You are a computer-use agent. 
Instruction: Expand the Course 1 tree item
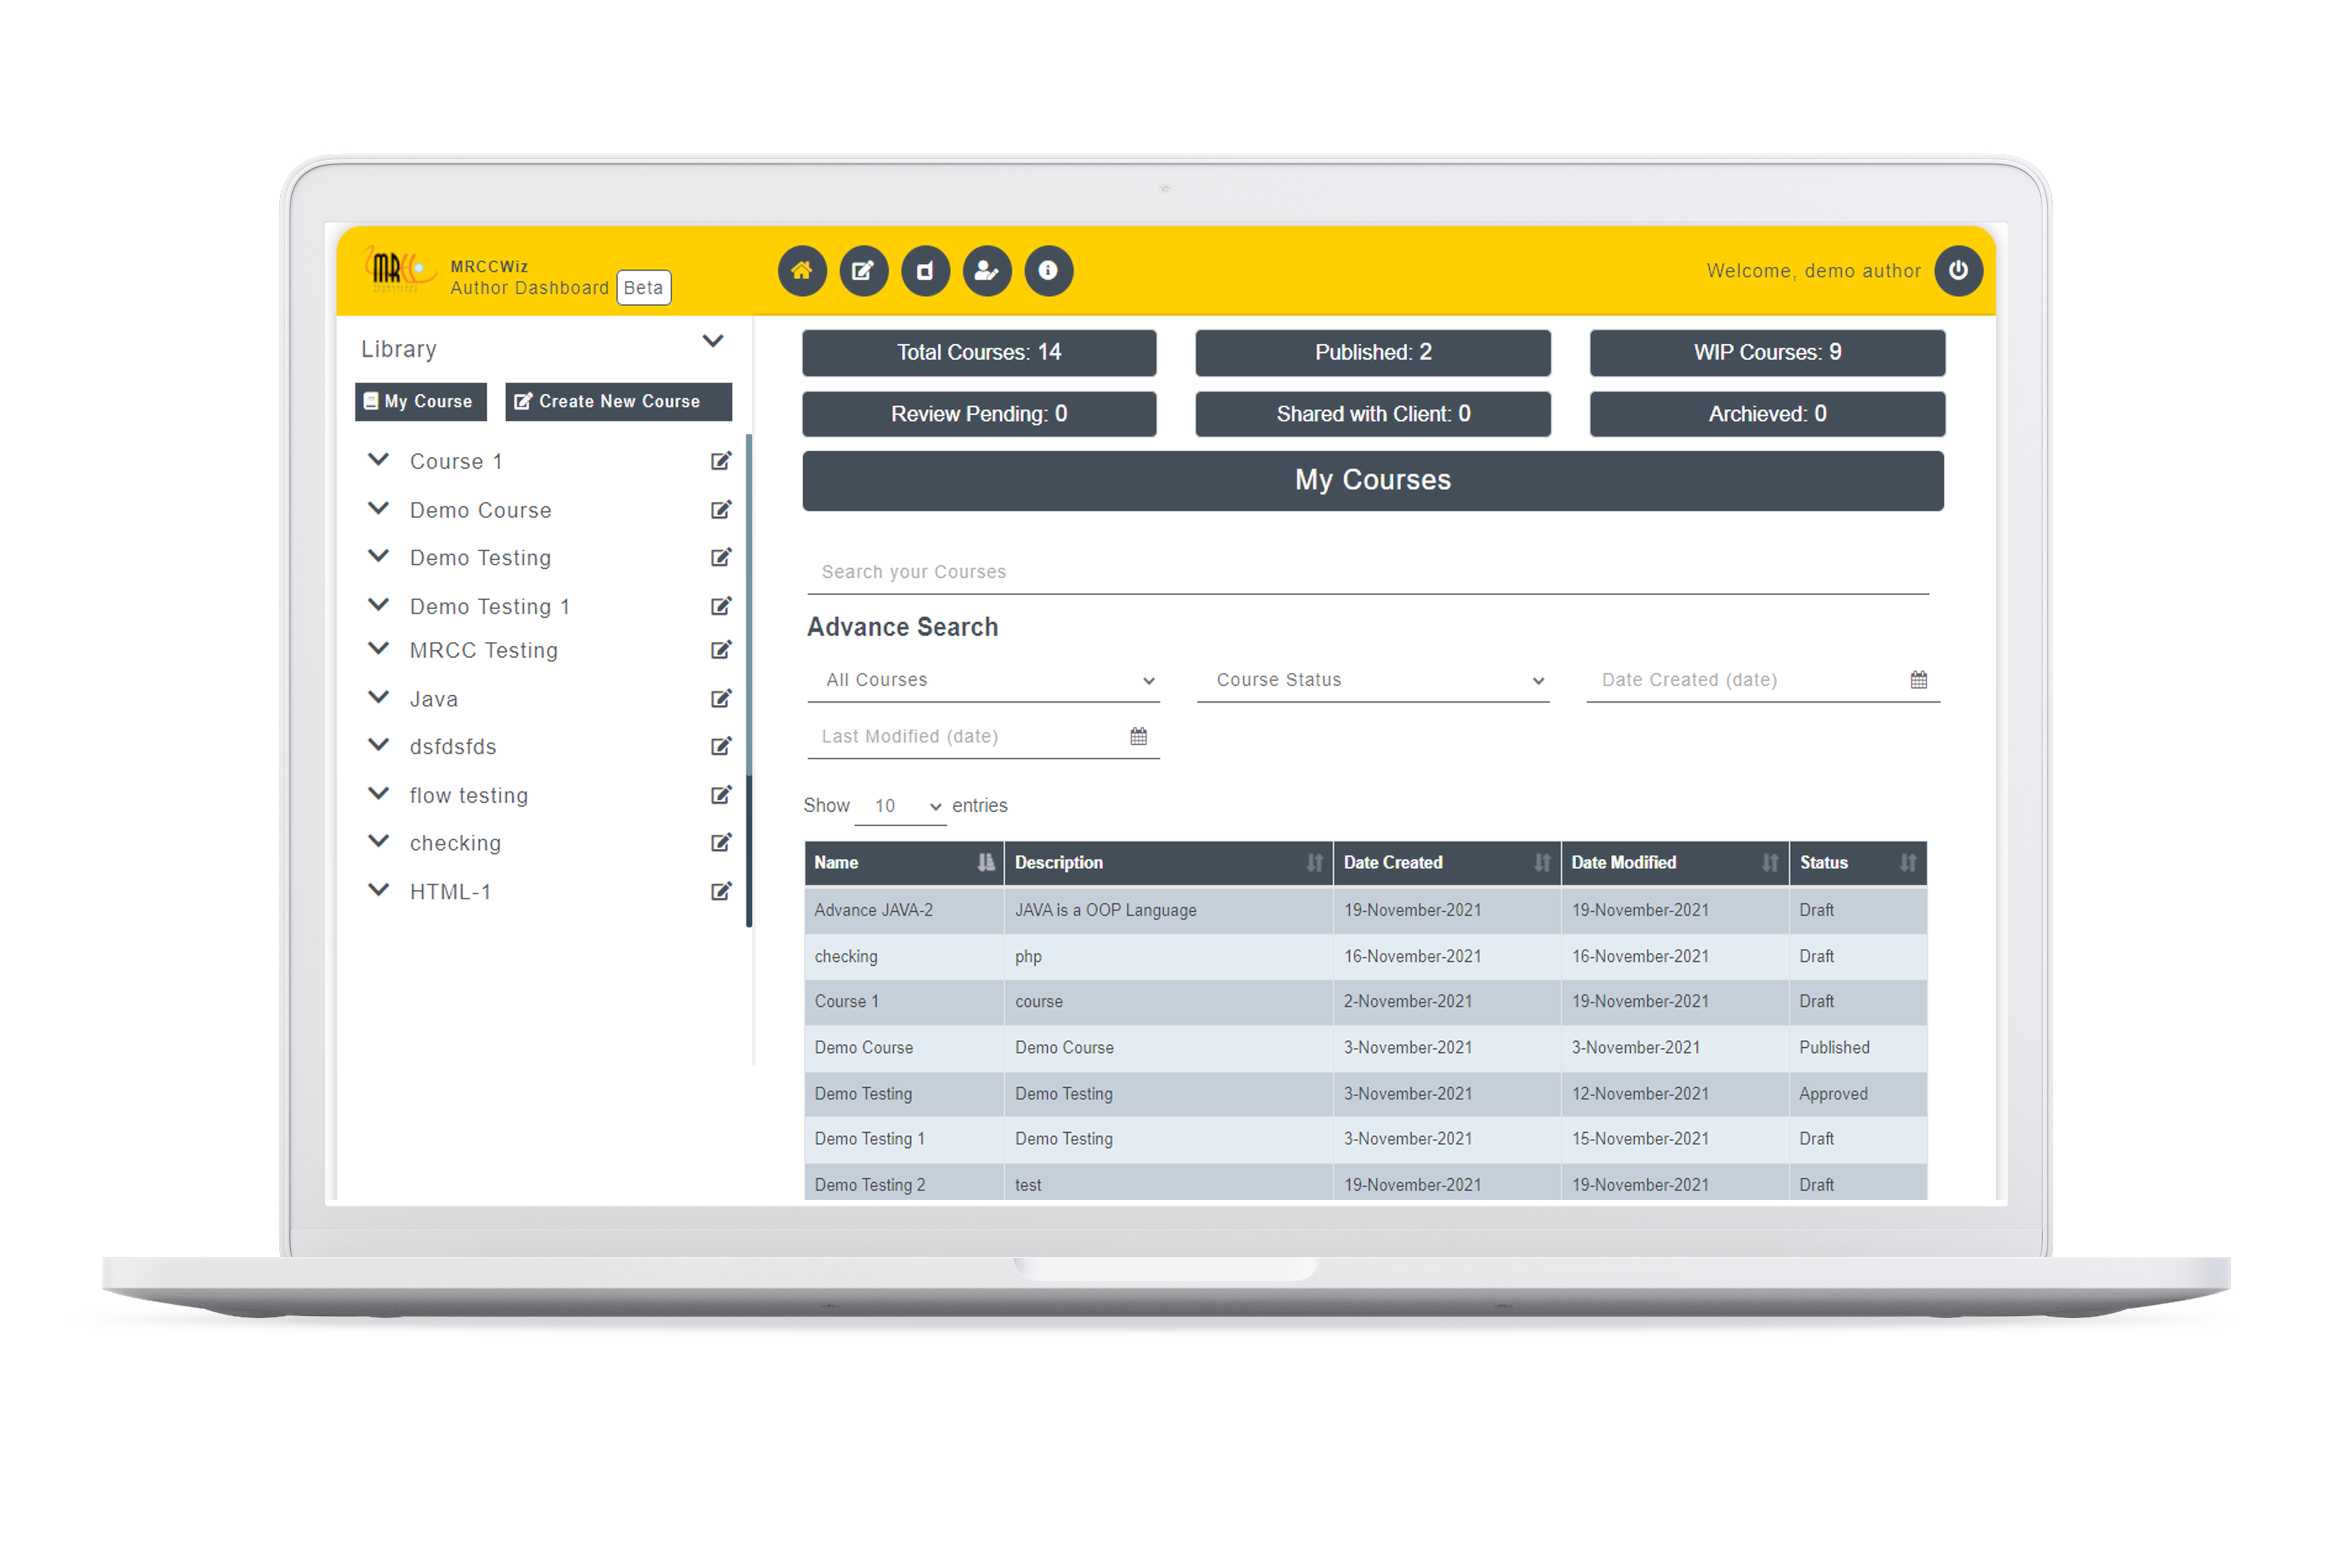[x=378, y=460]
